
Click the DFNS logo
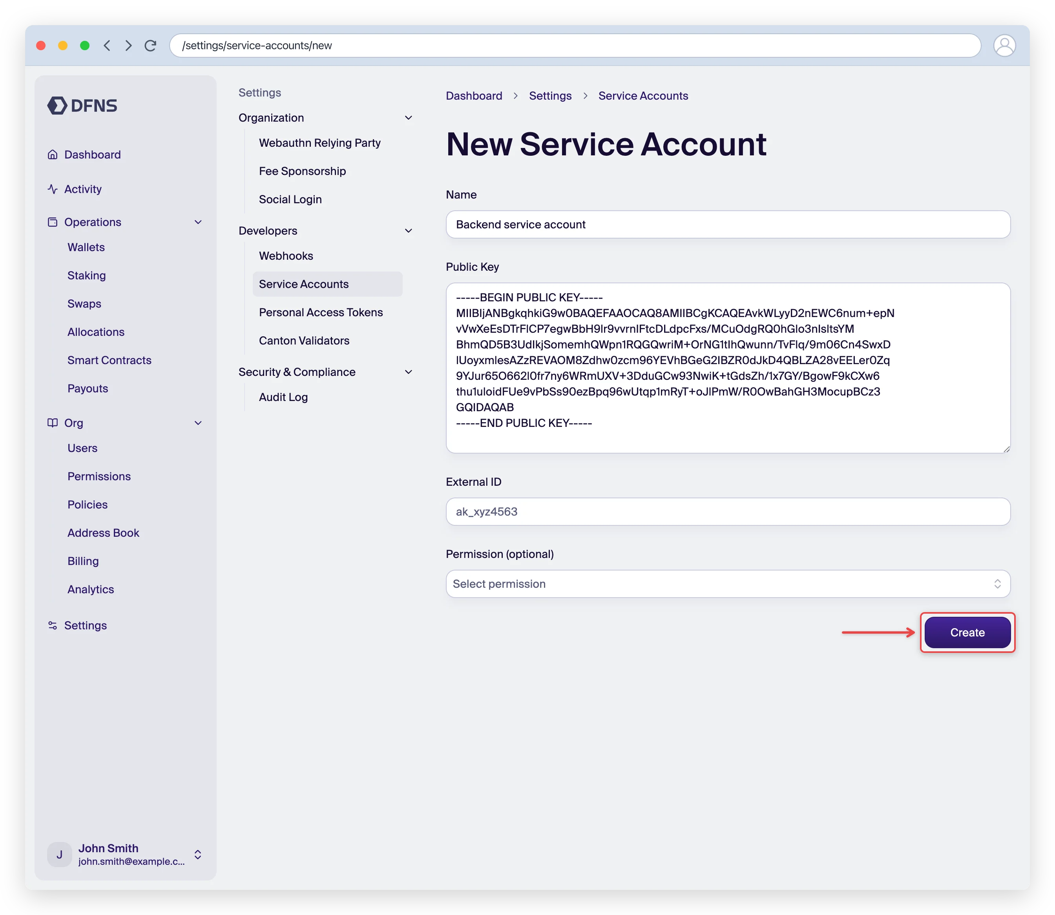click(82, 106)
